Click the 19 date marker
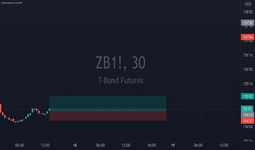This screenshot has width=255, height=150. [x=173, y=145]
